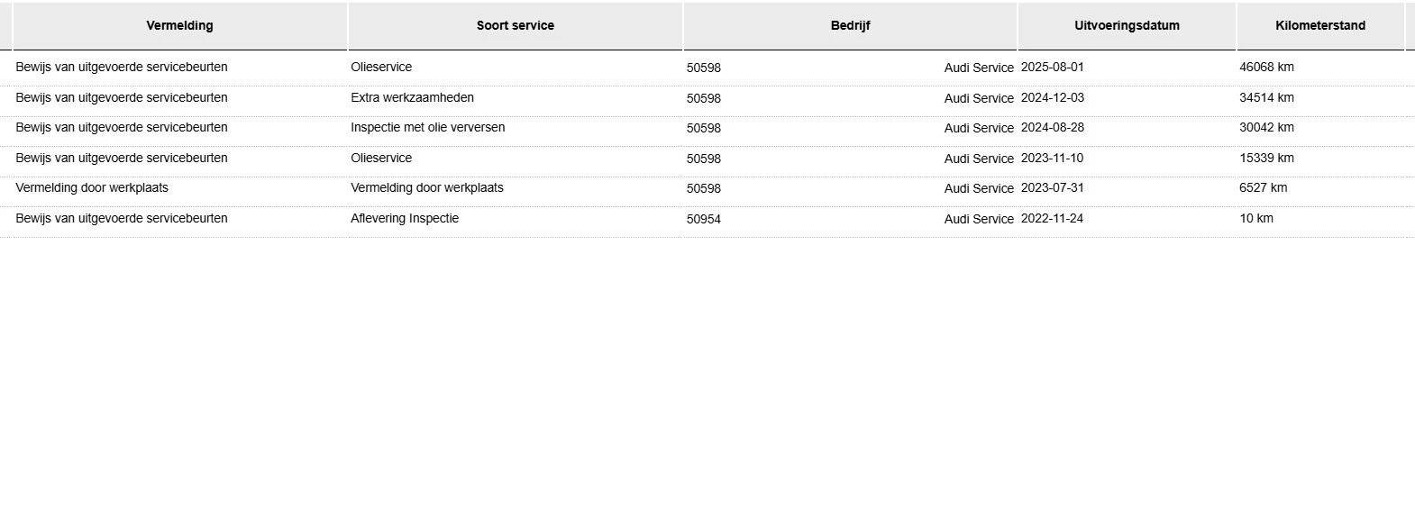The width and height of the screenshot is (1415, 527).
Task: Click the Uitvoeringsdatum column header
Action: 1127,25
